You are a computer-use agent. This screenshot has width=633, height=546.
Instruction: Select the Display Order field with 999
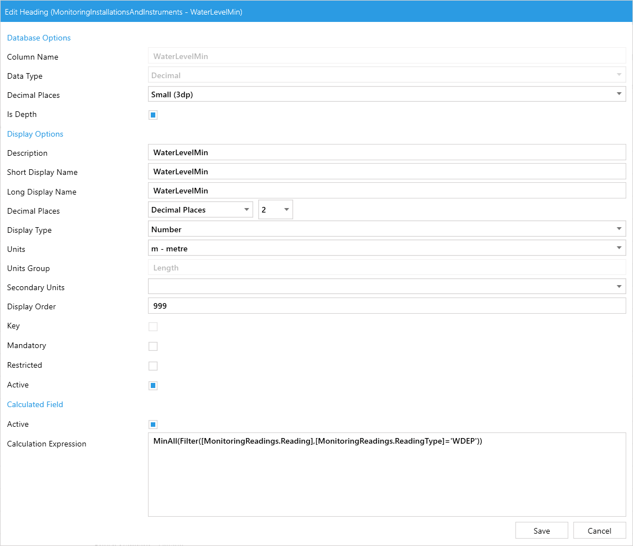[x=387, y=306]
